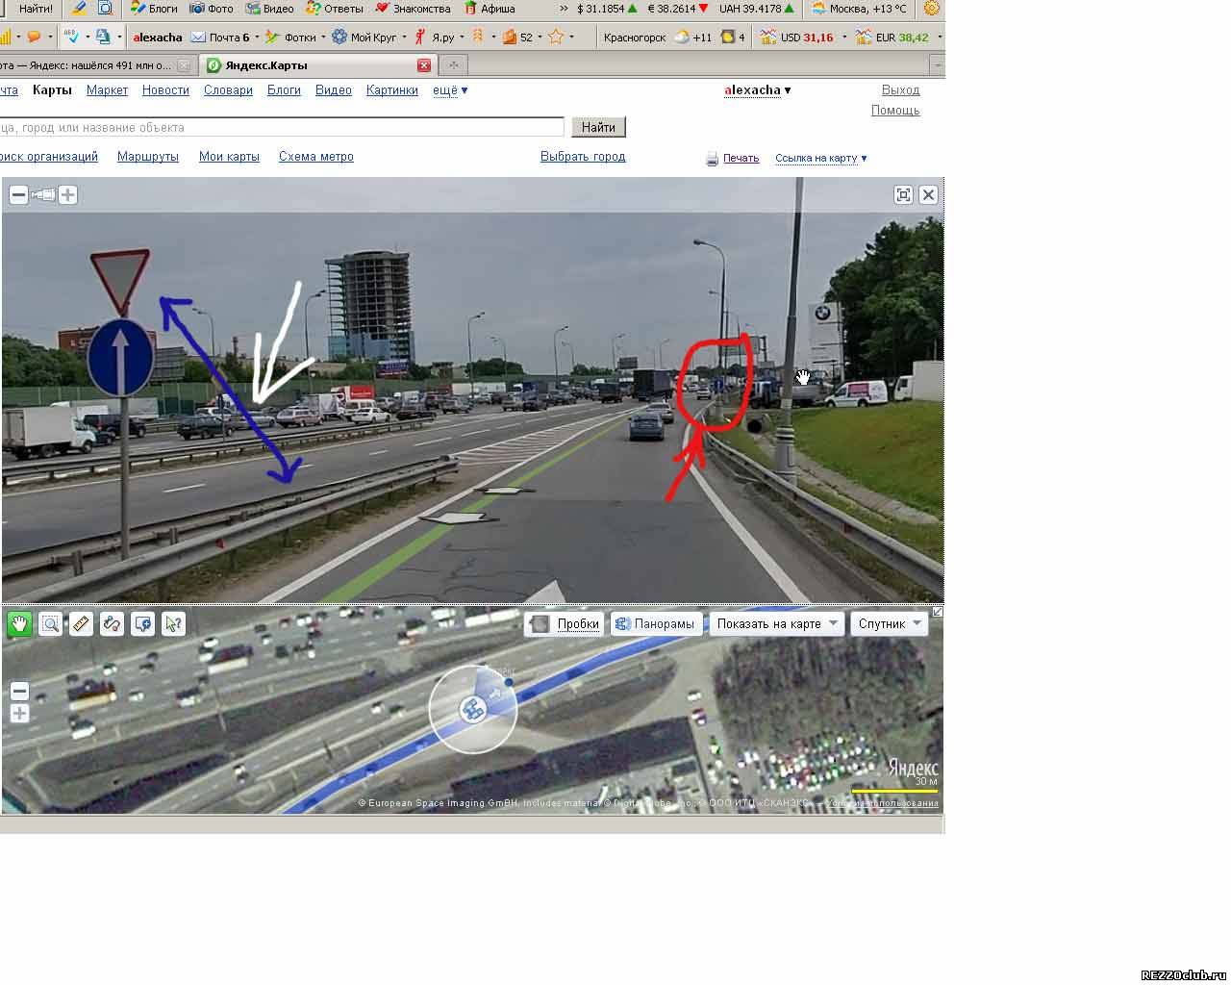This screenshot has height=985, width=1231.
Task: Open the alexacha account dropdown
Action: [x=757, y=90]
